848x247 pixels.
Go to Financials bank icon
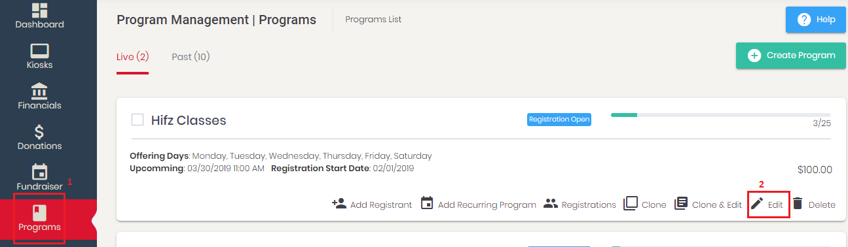pos(39,91)
